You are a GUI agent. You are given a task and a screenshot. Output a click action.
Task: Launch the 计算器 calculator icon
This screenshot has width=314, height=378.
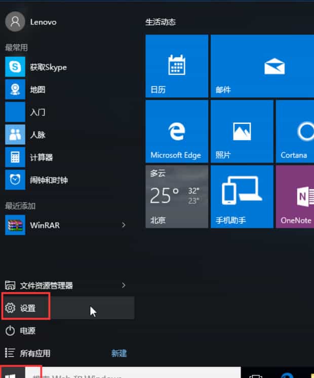(15, 157)
